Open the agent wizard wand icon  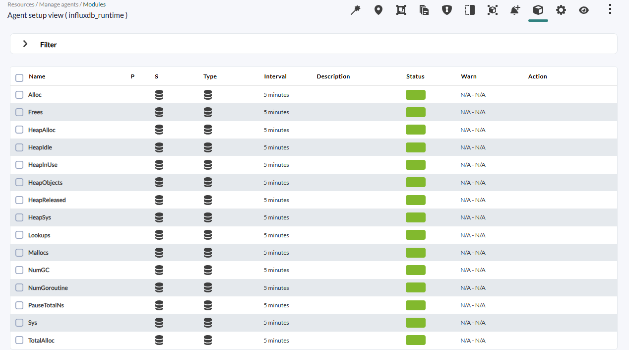(x=355, y=10)
